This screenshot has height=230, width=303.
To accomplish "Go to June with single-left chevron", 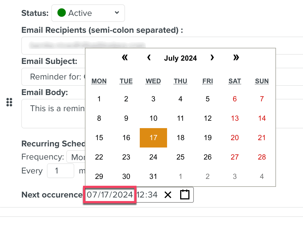I will point(149,58).
